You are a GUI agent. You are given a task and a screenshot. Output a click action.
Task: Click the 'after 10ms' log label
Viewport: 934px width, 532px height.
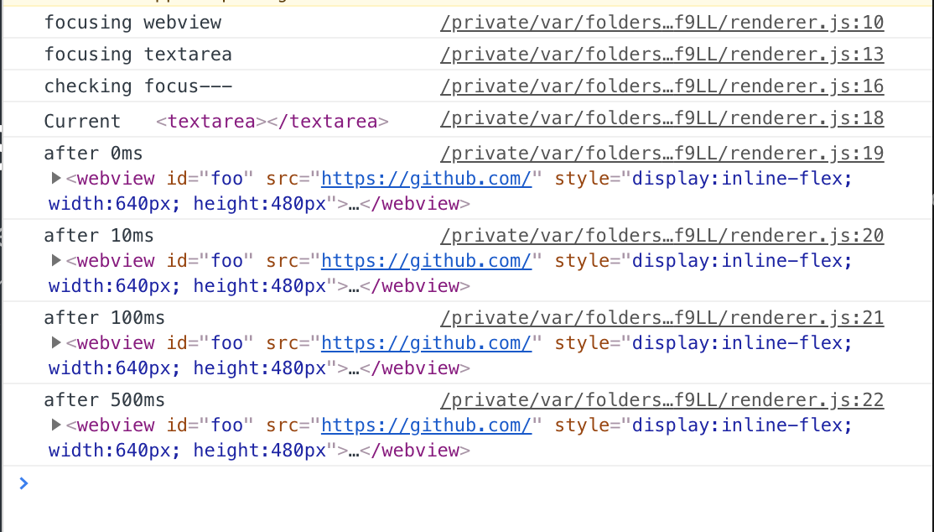[x=99, y=236]
